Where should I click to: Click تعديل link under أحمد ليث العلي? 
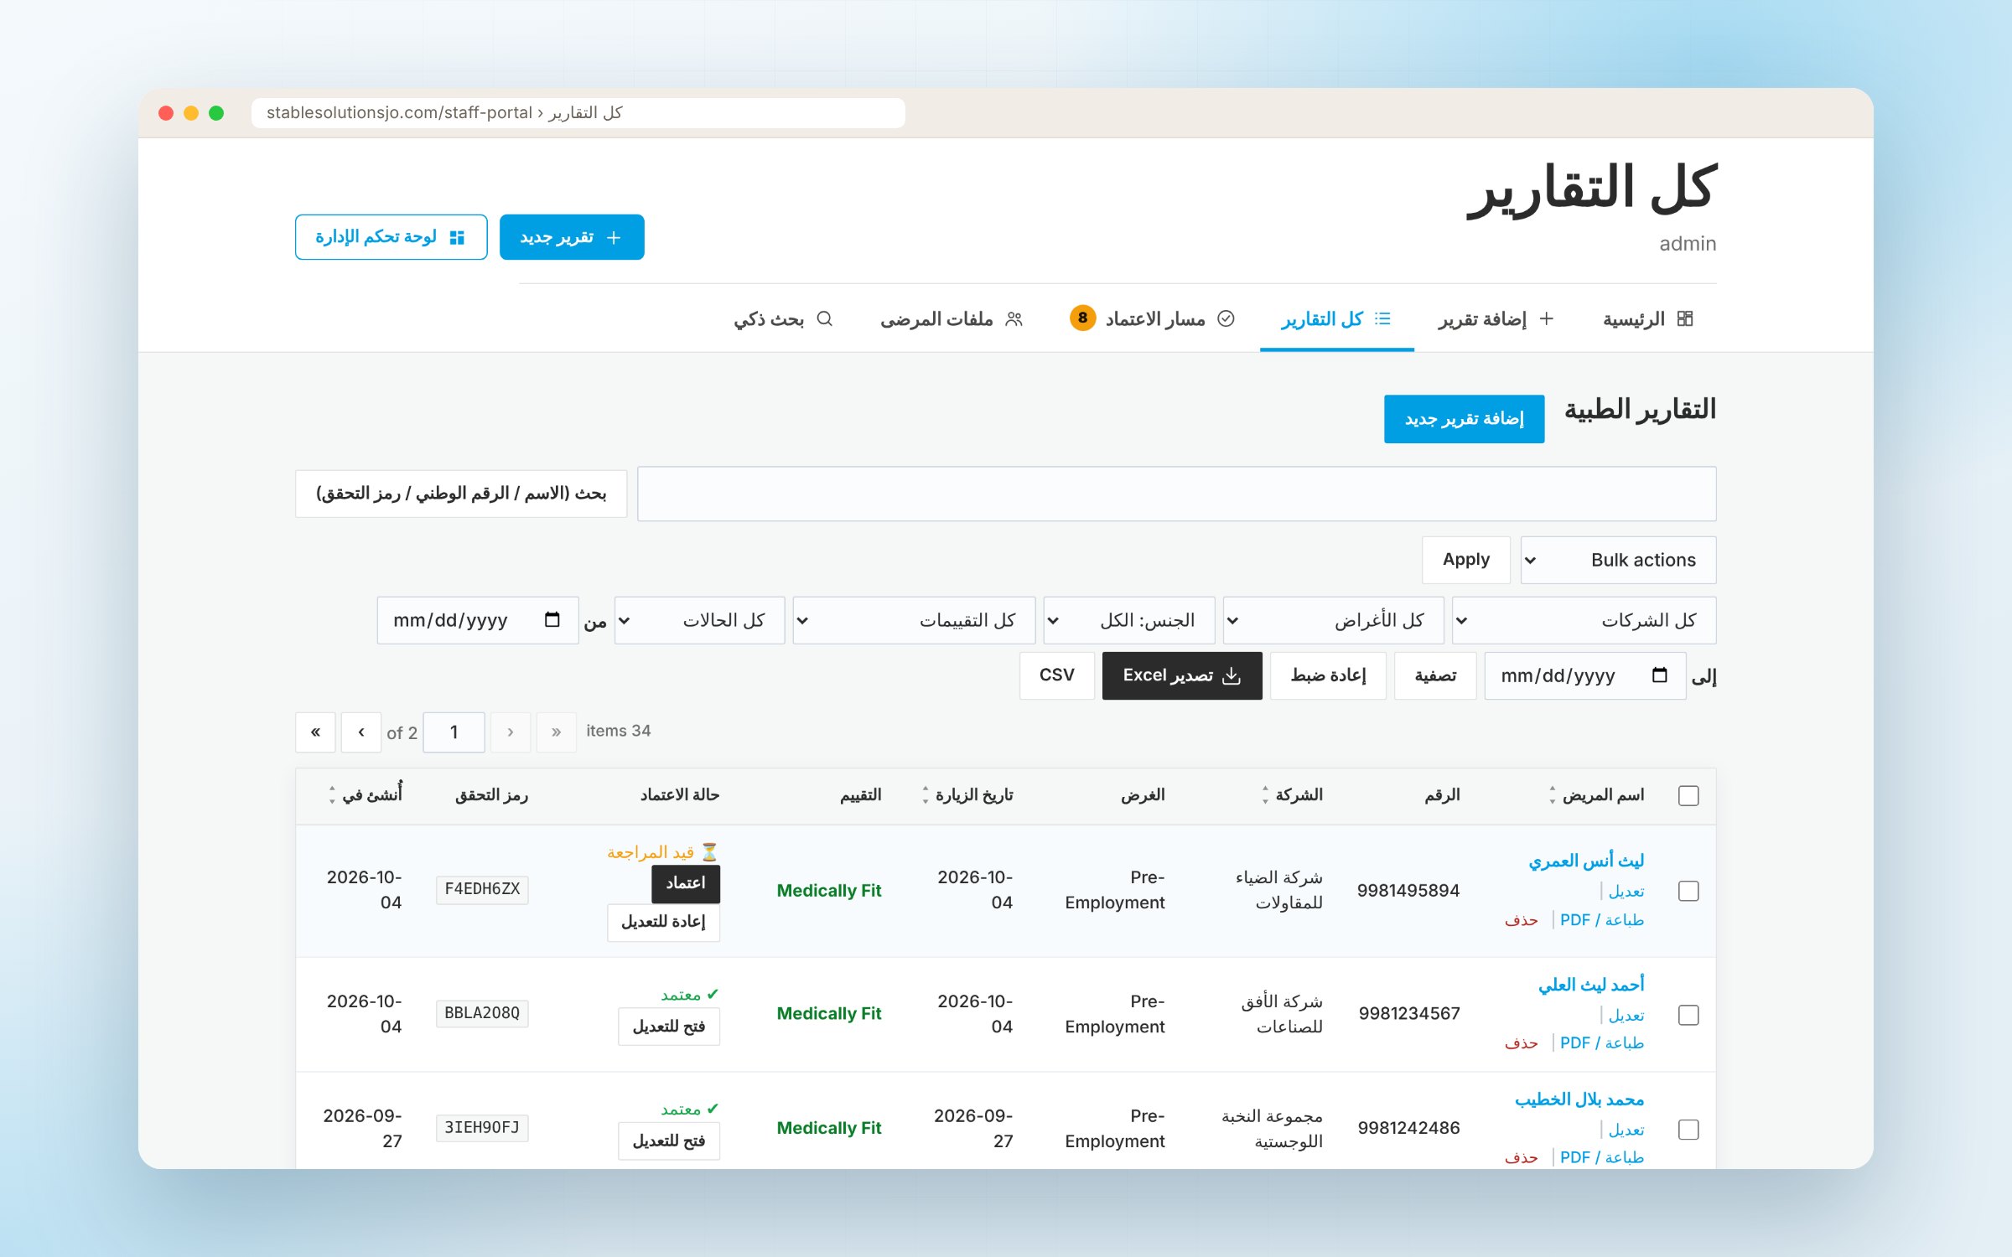[x=1626, y=1016]
